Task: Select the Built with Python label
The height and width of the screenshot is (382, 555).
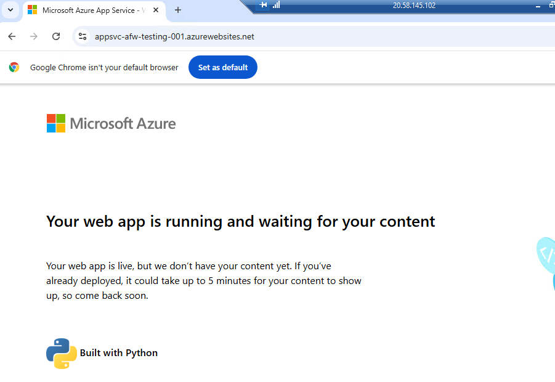Action: click(119, 353)
